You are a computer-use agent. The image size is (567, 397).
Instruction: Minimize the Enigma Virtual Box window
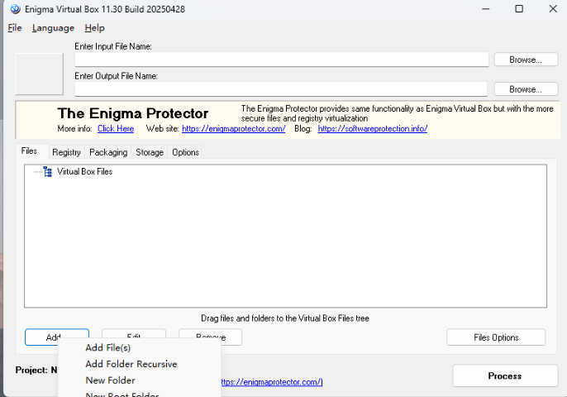(x=486, y=9)
